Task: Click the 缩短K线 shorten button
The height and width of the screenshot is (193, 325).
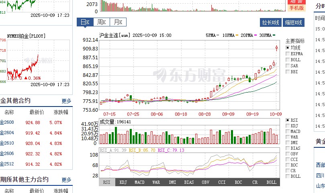Action: click(x=294, y=23)
